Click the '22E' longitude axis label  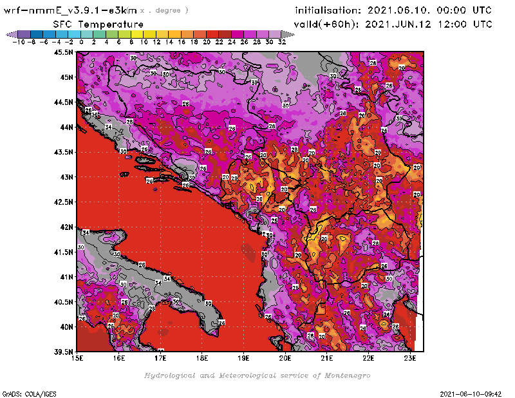tap(368, 358)
